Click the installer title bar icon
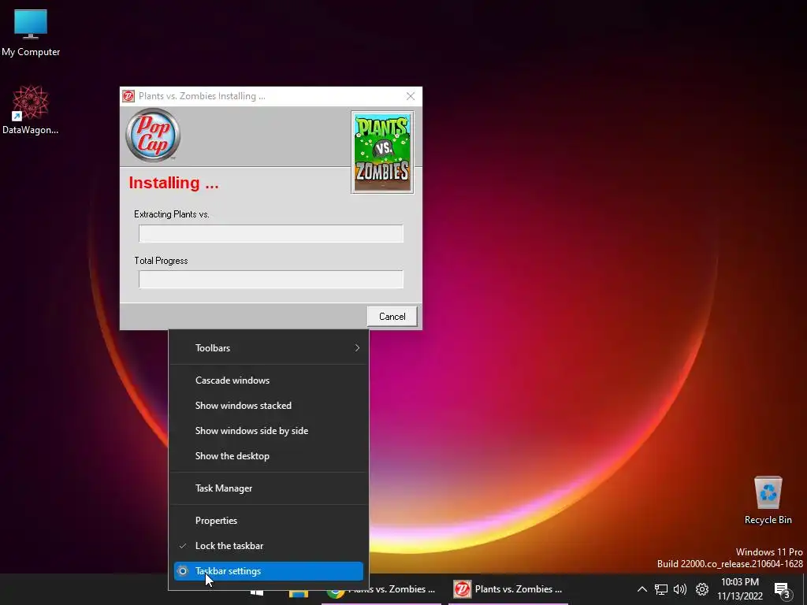 [128, 96]
